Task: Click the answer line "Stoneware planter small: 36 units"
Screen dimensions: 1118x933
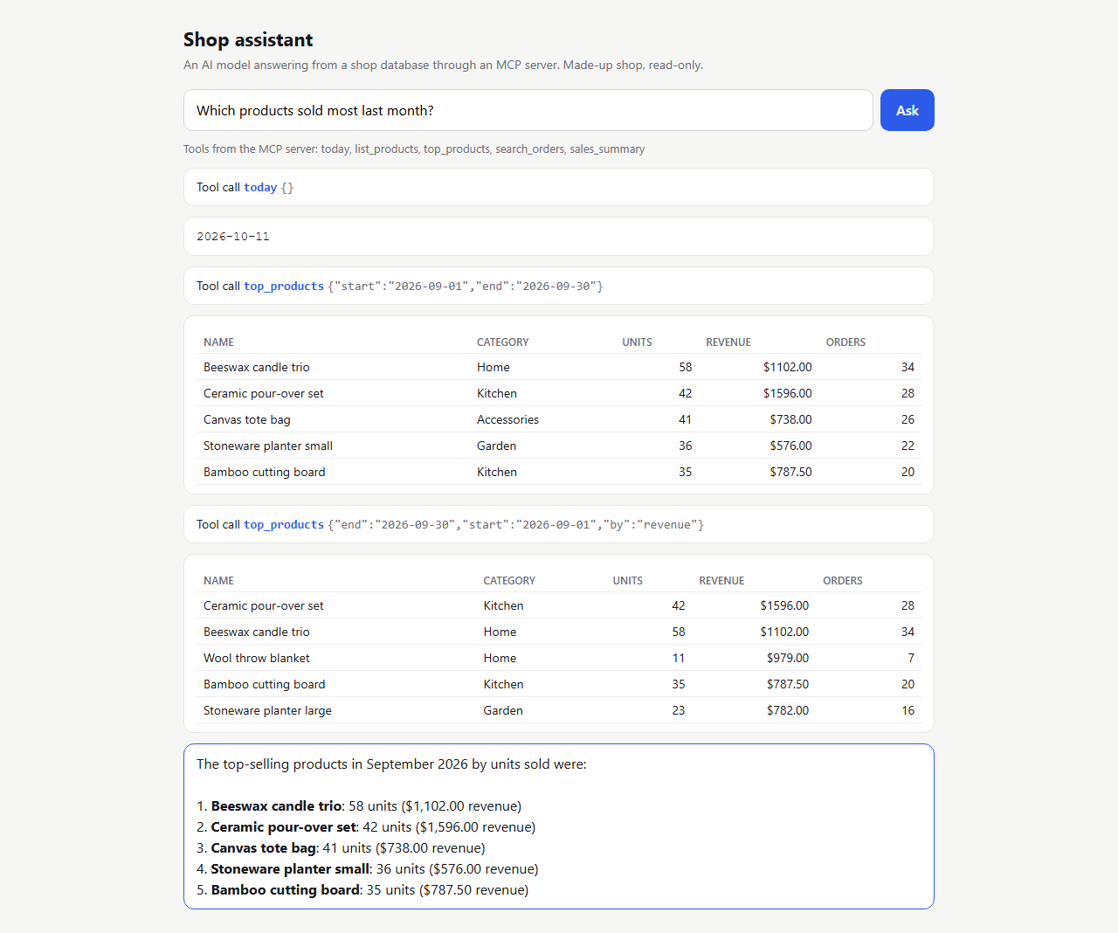Action: tap(368, 868)
